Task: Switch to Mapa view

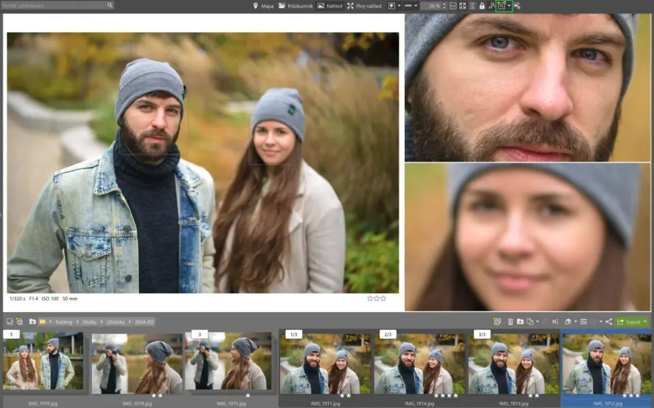Action: 263,5
